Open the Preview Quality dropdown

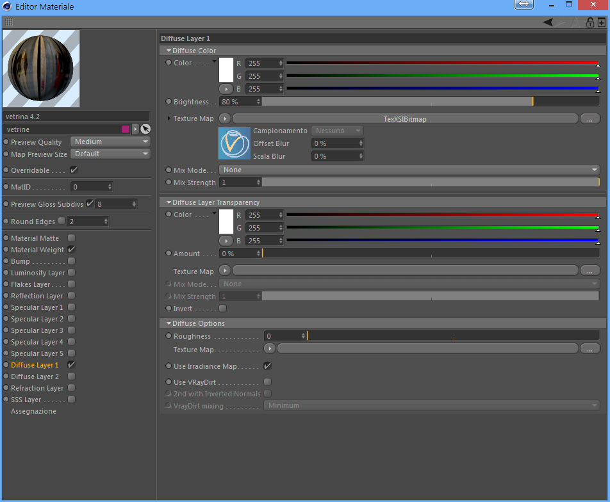click(x=110, y=142)
